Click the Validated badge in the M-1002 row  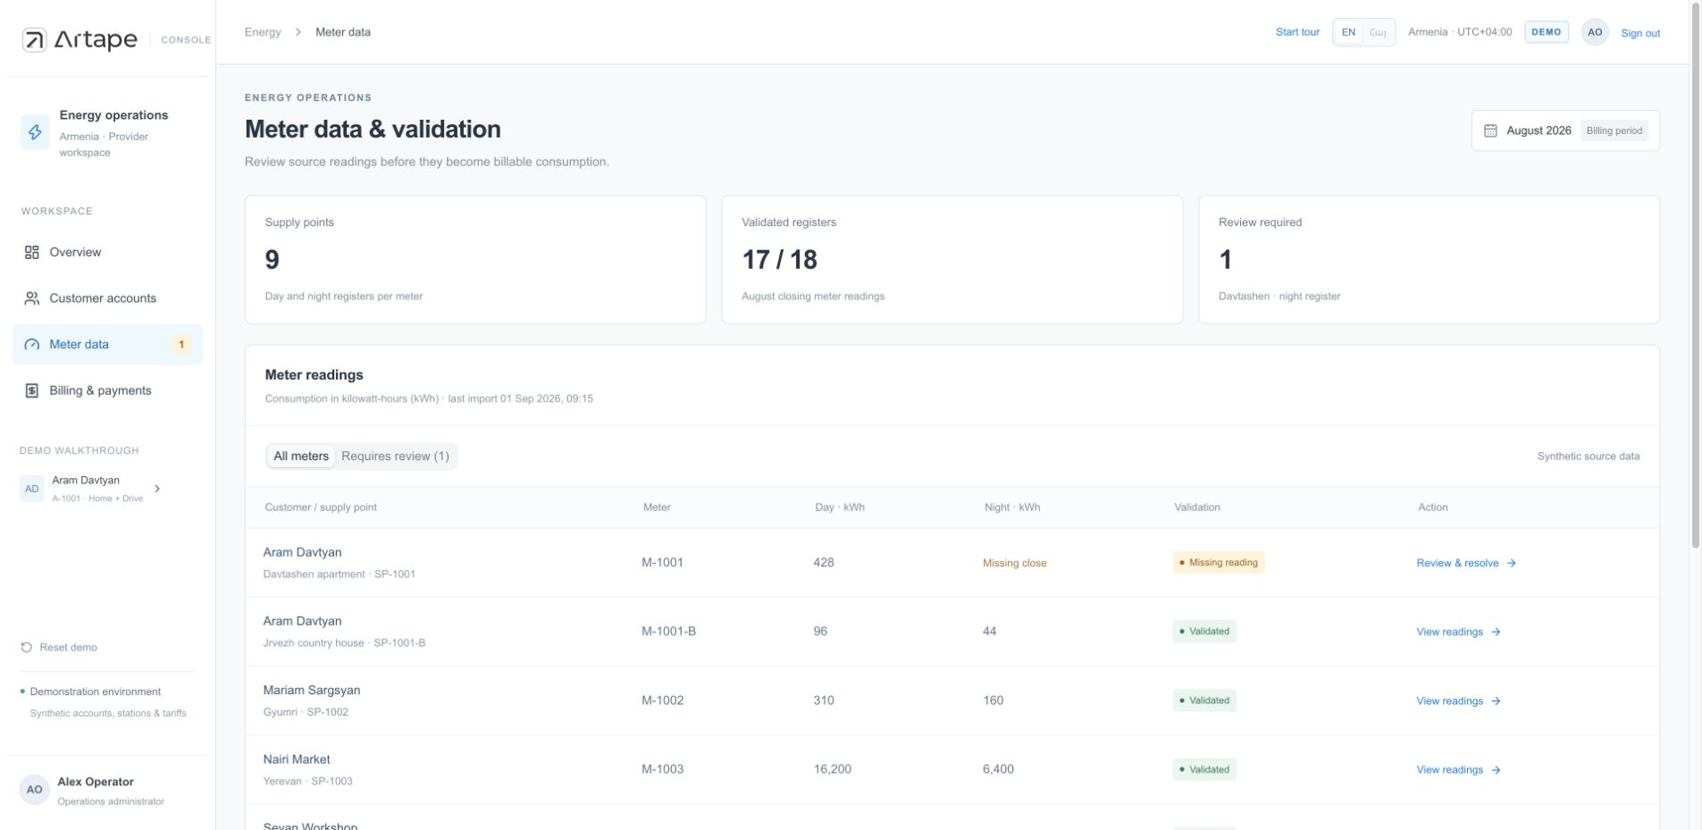point(1204,700)
